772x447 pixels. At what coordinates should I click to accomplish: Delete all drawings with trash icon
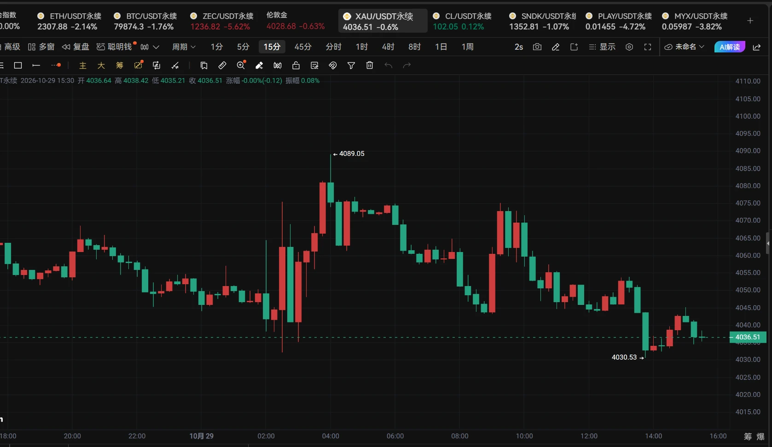(370, 65)
